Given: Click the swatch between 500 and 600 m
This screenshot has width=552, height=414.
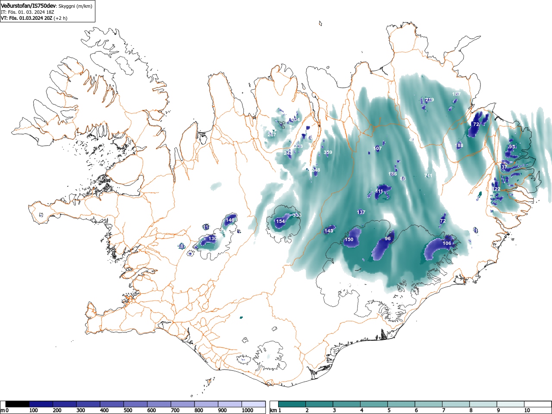Looking at the screenshot, I should point(135,404).
